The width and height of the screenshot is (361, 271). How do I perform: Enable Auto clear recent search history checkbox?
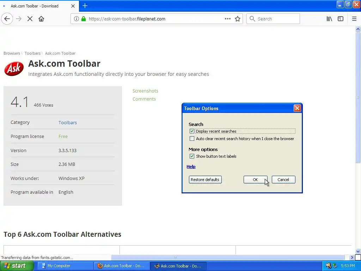click(192, 138)
